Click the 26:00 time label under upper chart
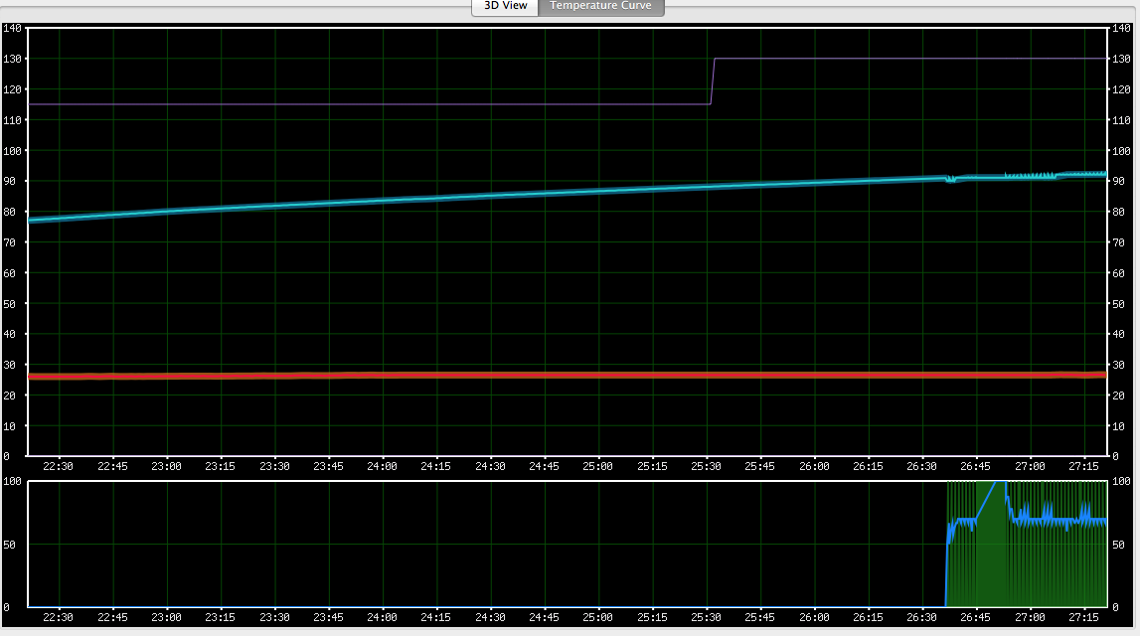1140x636 pixels. 814,466
